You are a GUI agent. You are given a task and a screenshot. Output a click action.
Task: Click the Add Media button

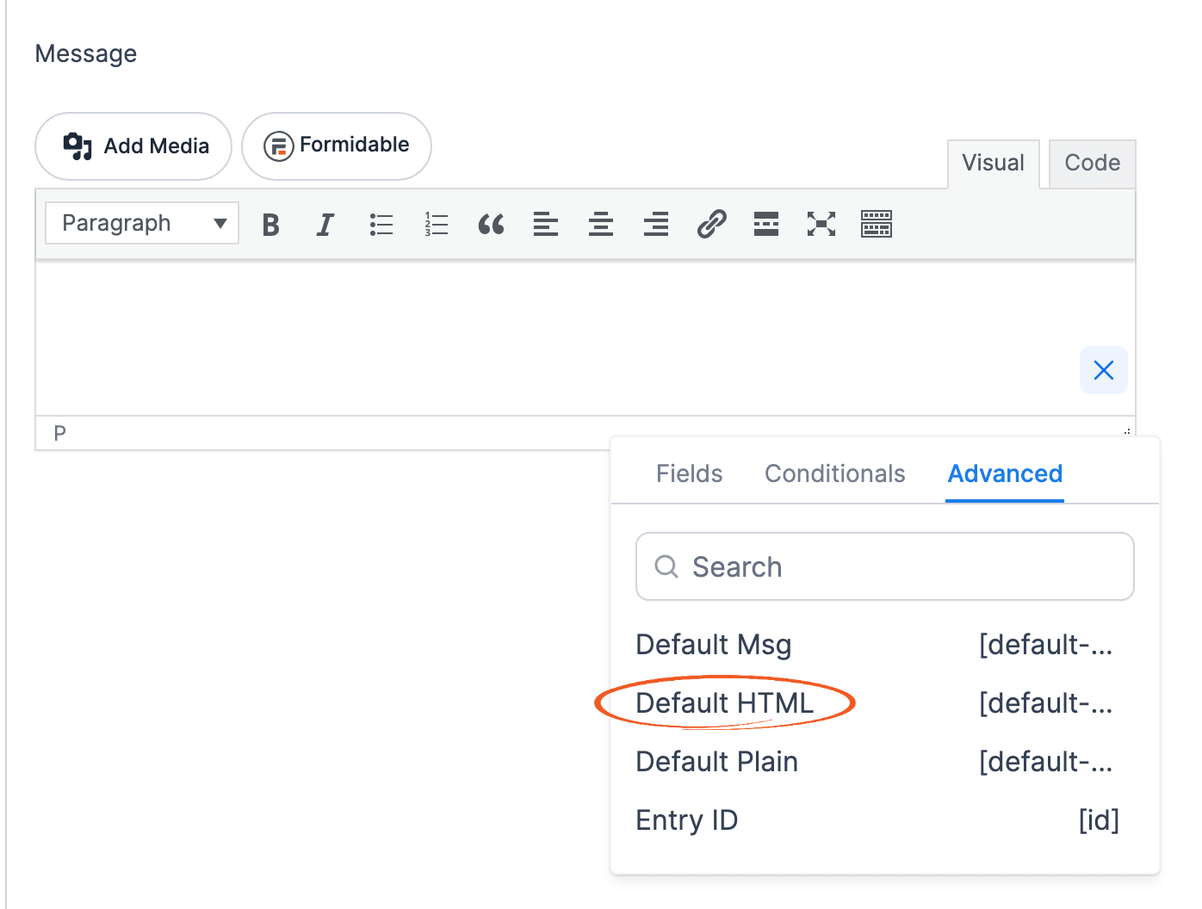pyautogui.click(x=133, y=146)
